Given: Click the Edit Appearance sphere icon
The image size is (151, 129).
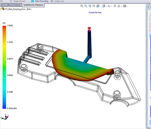Looking at the screenshot, I should point(115,6).
